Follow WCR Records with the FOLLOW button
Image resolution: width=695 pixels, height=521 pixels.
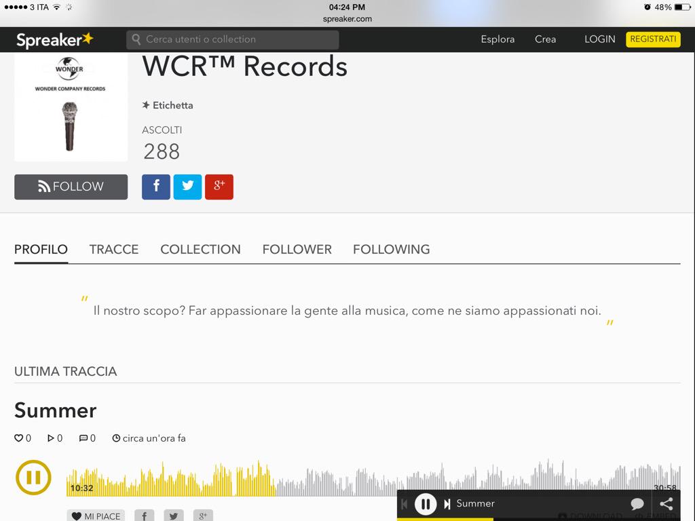click(71, 187)
